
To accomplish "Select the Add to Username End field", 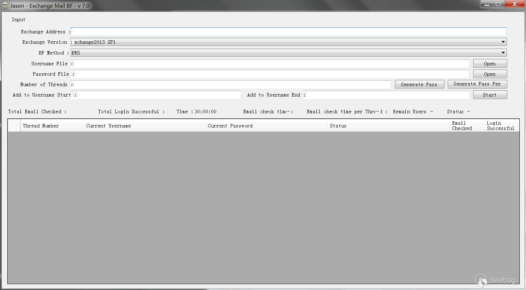I will (x=386, y=95).
